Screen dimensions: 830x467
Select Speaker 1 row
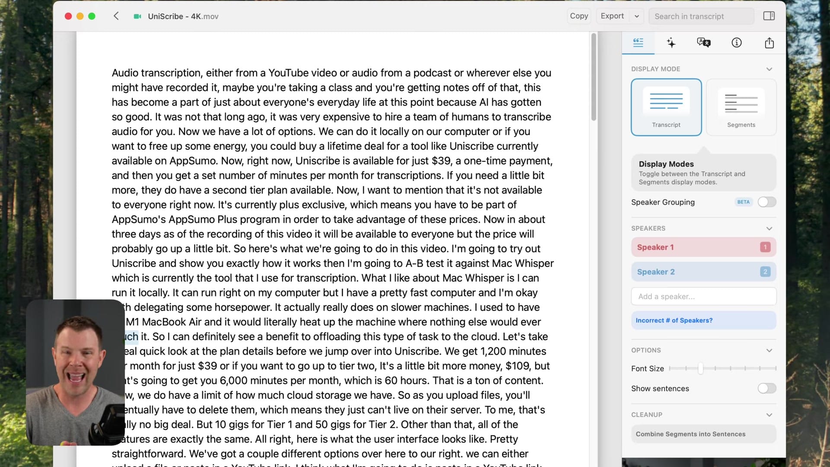point(703,247)
